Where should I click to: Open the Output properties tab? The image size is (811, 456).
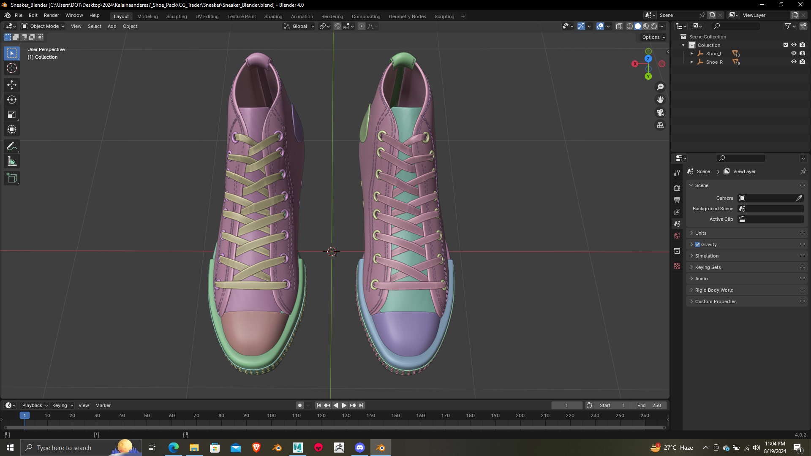click(x=677, y=200)
